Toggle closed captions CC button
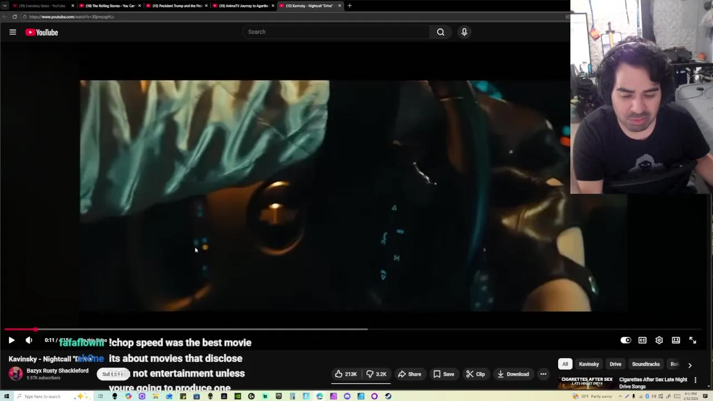The width and height of the screenshot is (713, 401). [x=642, y=340]
